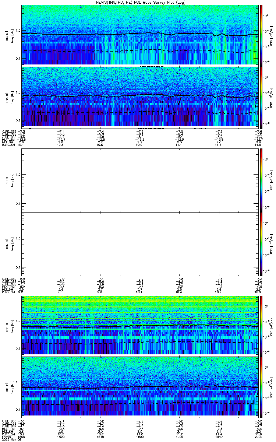Viewport: 276px width, 442px height.
Task: Click the 2025 Nov 09 date label
Action: [10, 440]
